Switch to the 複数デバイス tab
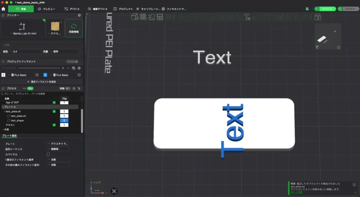The height and width of the screenshot is (197, 360). (98, 9)
